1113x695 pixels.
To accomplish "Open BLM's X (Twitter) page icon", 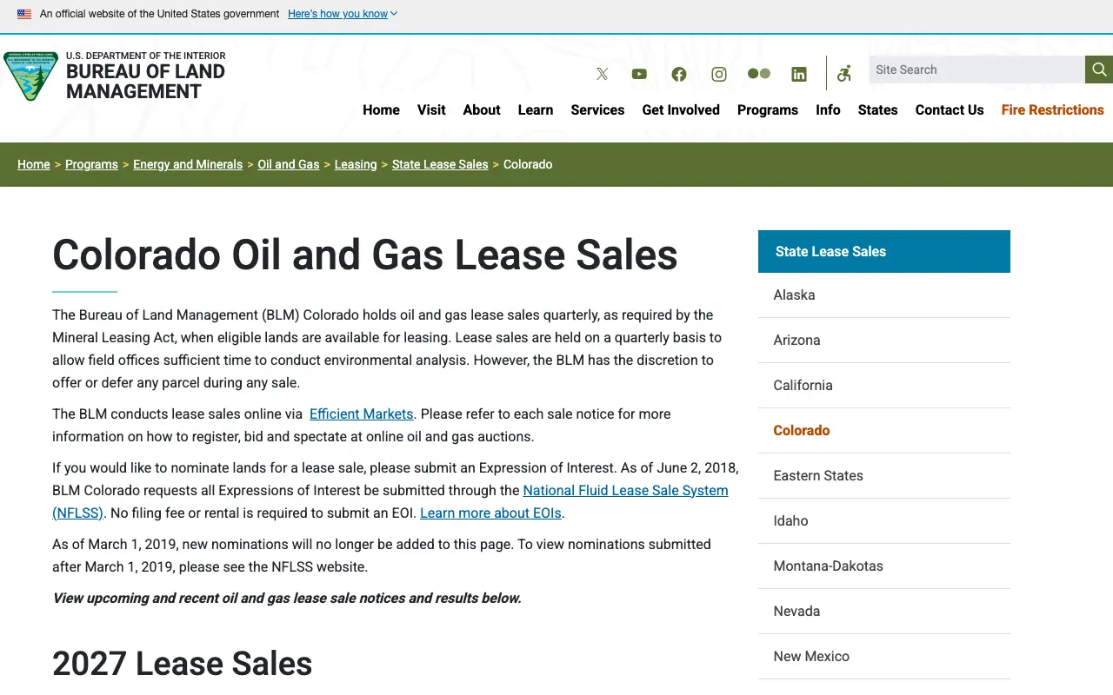I will point(602,74).
